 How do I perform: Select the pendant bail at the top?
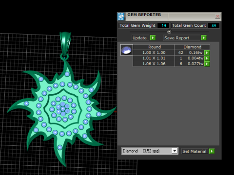pos(65,44)
